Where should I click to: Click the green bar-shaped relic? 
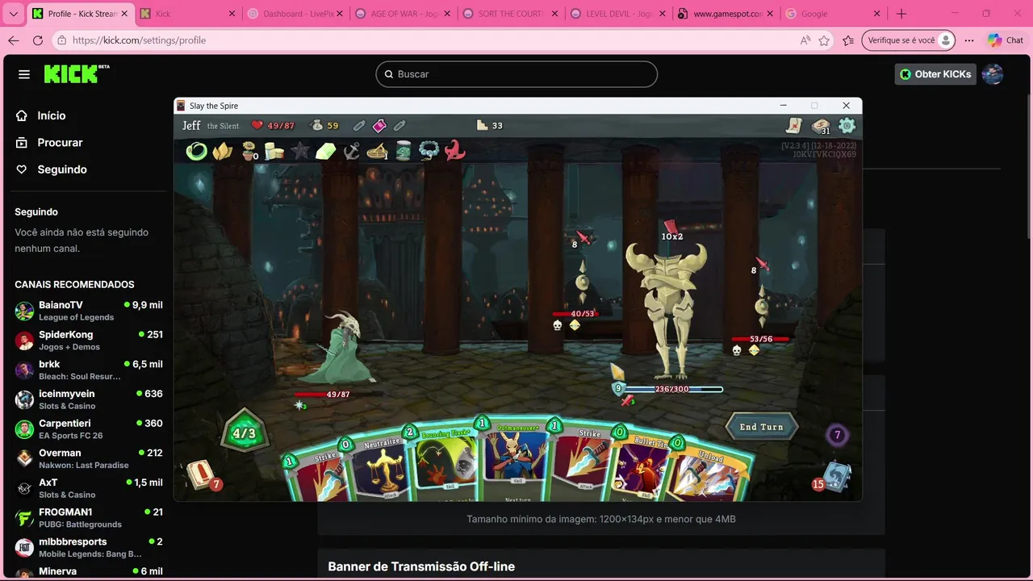click(x=326, y=151)
